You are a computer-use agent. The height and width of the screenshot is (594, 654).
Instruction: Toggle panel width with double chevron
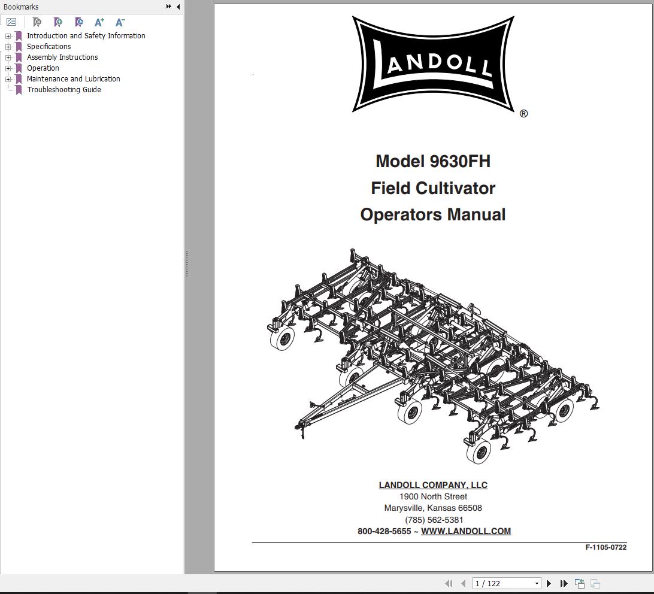(168, 7)
